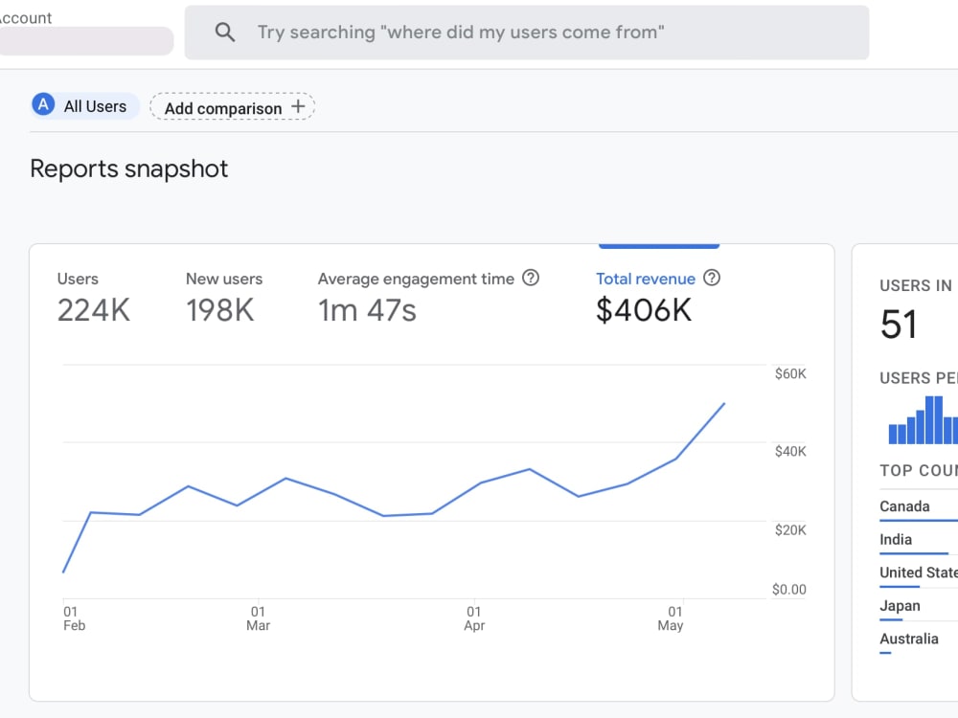The width and height of the screenshot is (958, 718).
Task: Click the search magnifier icon
Action: tap(225, 33)
